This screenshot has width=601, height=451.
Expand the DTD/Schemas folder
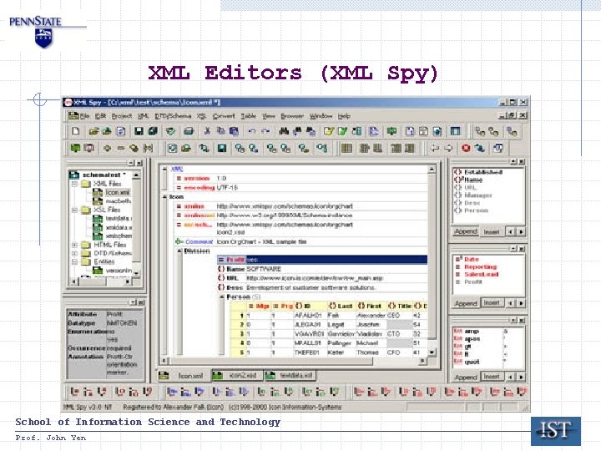click(x=75, y=254)
